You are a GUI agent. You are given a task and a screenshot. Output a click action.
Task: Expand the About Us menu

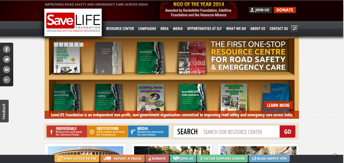257,29
